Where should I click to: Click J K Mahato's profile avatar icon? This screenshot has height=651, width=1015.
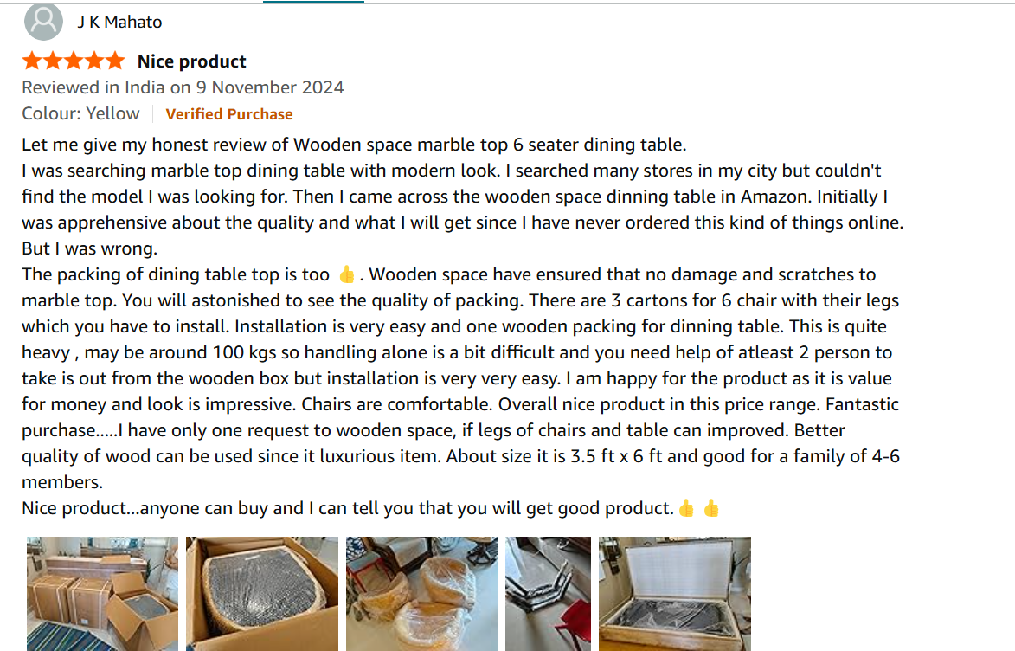[x=43, y=22]
